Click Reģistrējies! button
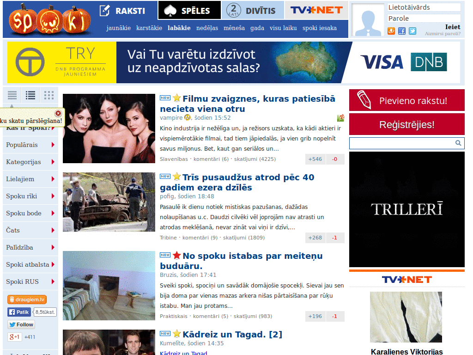Image resolution: width=473 pixels, height=355 pixels. coord(406,124)
